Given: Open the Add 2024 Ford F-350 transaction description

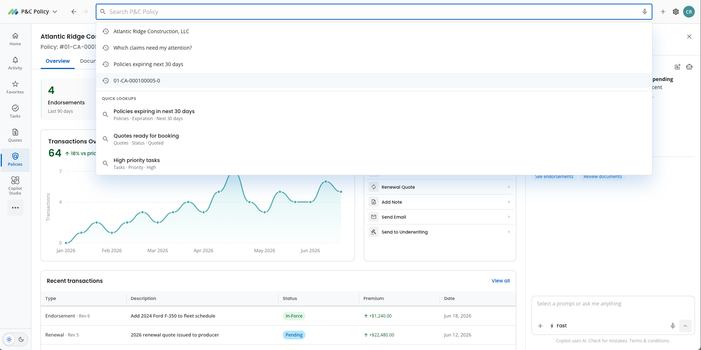Looking at the screenshot, I should pyautogui.click(x=173, y=316).
